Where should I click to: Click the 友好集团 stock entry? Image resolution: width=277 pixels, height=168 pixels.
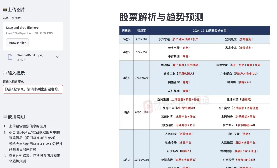click(179, 91)
